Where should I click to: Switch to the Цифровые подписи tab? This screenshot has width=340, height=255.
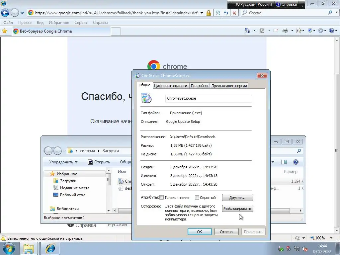click(170, 86)
